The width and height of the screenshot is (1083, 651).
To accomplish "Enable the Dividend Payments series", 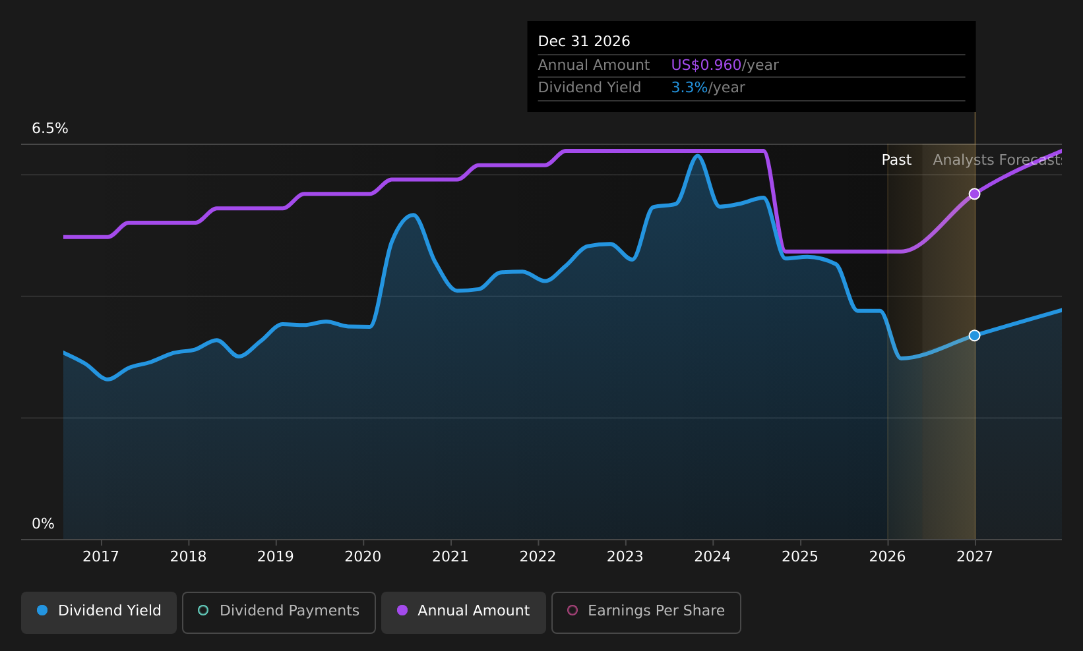I will click(x=279, y=612).
